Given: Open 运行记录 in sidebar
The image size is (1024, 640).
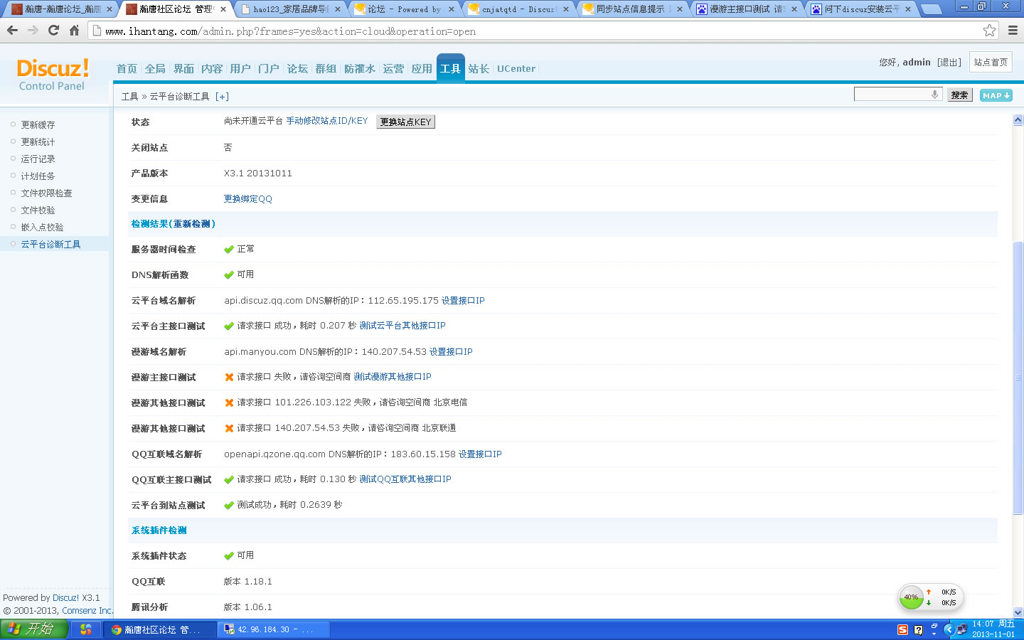Looking at the screenshot, I should 38,159.
